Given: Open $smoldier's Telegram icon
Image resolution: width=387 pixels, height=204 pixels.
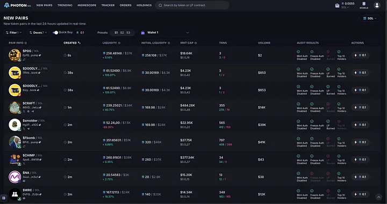Looking at the screenshot, I should 28,129.
